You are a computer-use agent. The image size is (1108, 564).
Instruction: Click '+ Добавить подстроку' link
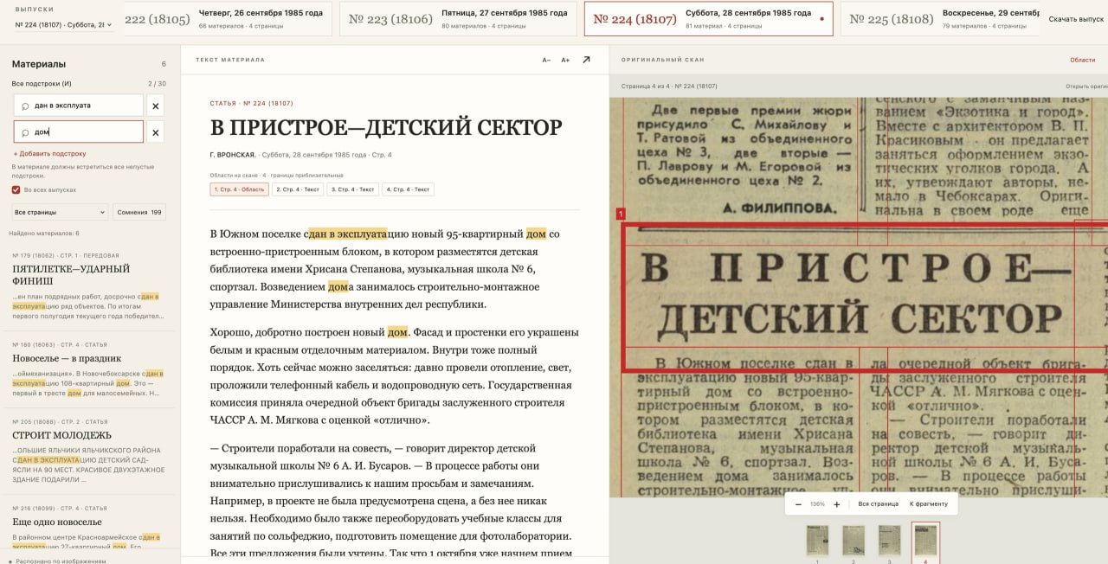click(x=49, y=153)
